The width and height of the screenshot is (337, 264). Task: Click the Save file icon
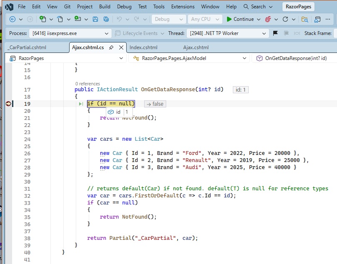tap(95, 19)
